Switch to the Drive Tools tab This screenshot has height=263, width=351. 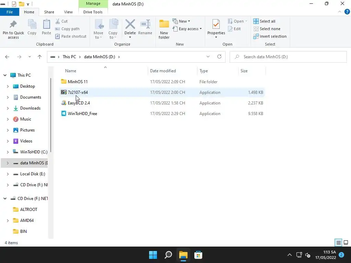(x=93, y=12)
